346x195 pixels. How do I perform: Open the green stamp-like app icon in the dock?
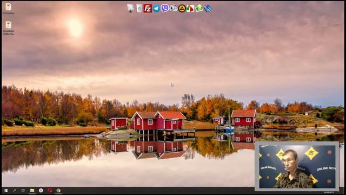tap(199, 9)
